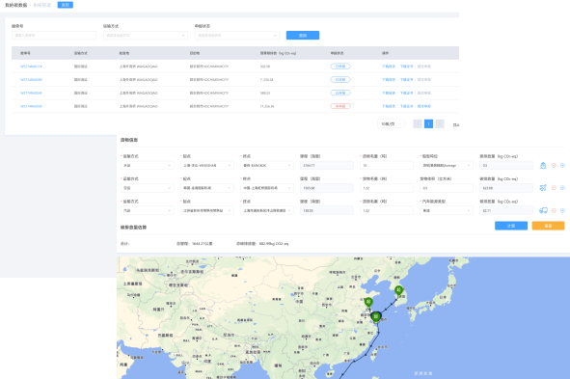
Task: Click the blue query button beside the filters
Action: click(x=303, y=36)
